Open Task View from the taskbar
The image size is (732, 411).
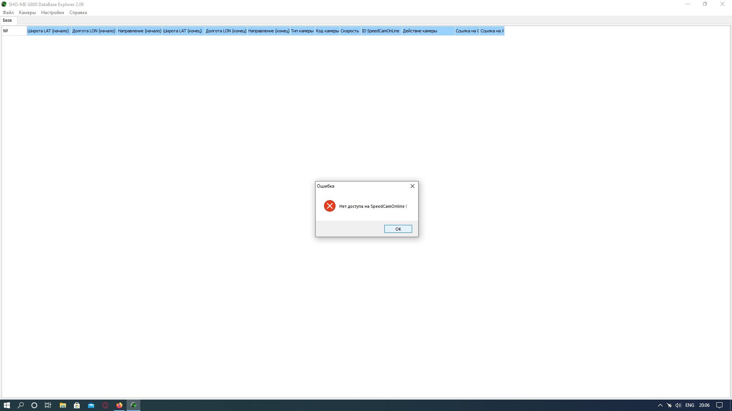48,405
